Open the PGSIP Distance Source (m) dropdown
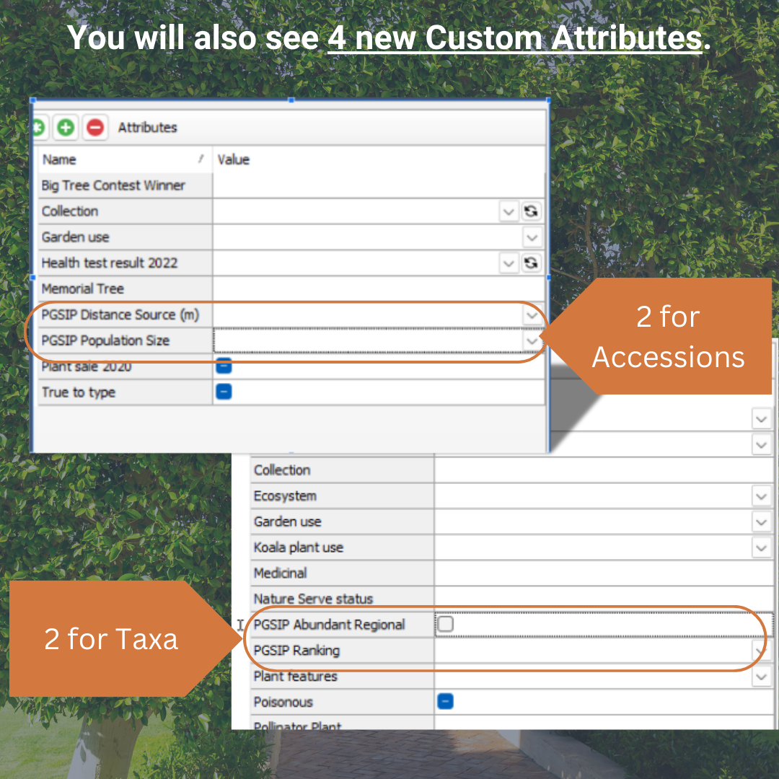 point(532,315)
